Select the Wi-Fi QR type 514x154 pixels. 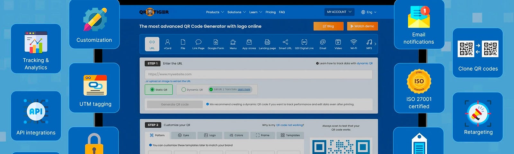(x=354, y=44)
